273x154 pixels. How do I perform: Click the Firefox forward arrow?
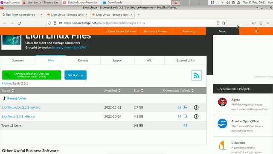point(12,23)
